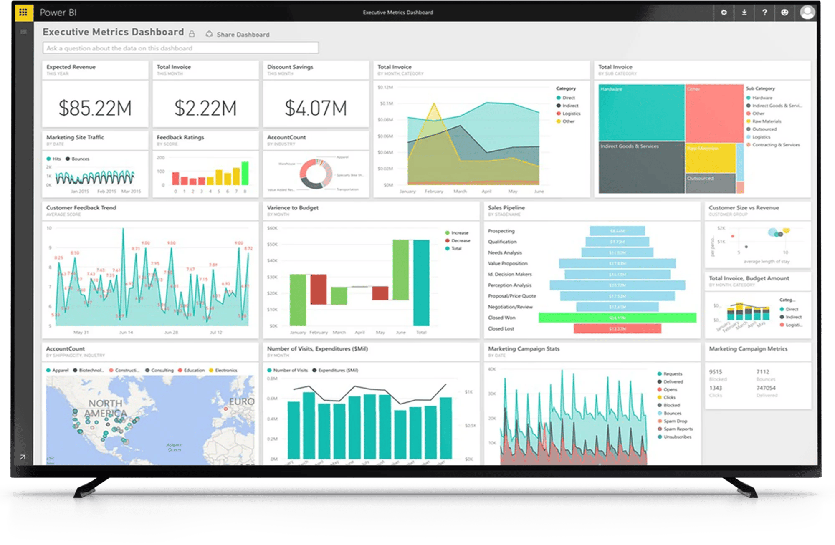The height and width of the screenshot is (545, 835).
Task: Click the download arrow icon
Action: click(x=744, y=13)
